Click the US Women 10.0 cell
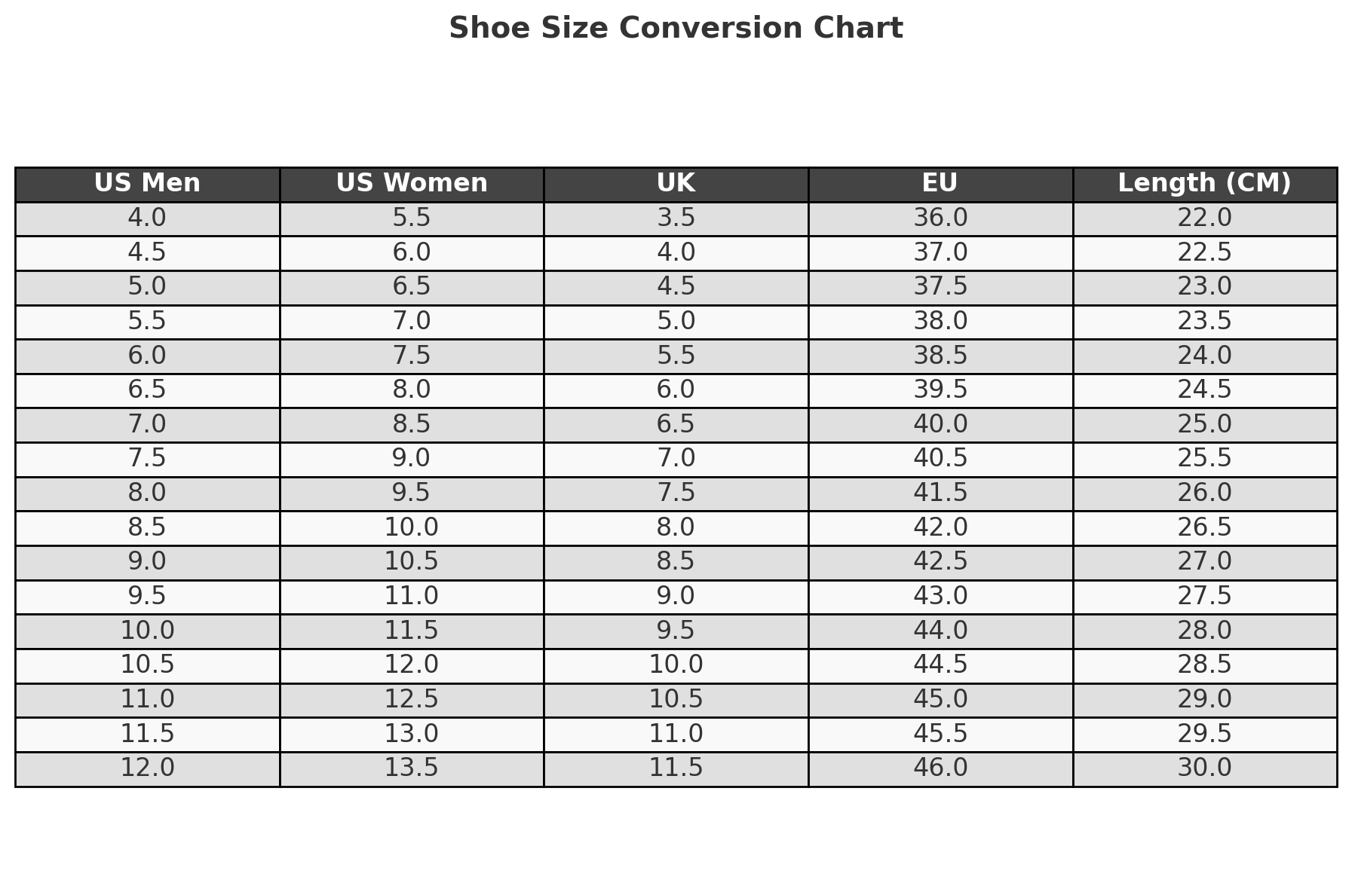 click(412, 527)
